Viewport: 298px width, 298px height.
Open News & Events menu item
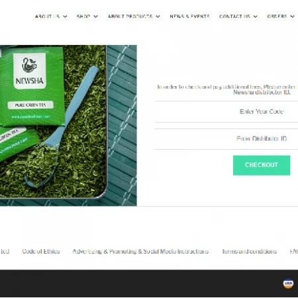click(189, 17)
